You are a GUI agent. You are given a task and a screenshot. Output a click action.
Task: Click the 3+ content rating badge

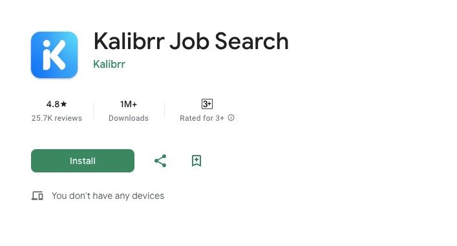pyautogui.click(x=207, y=104)
